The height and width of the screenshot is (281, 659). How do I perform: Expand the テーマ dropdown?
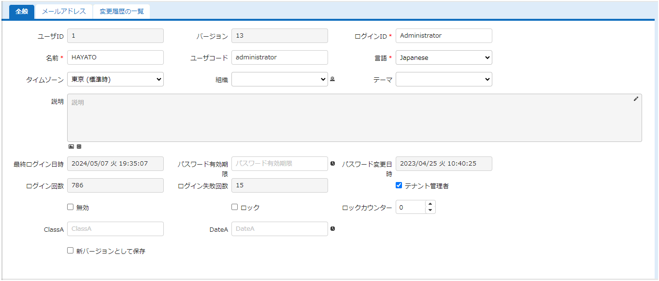444,79
